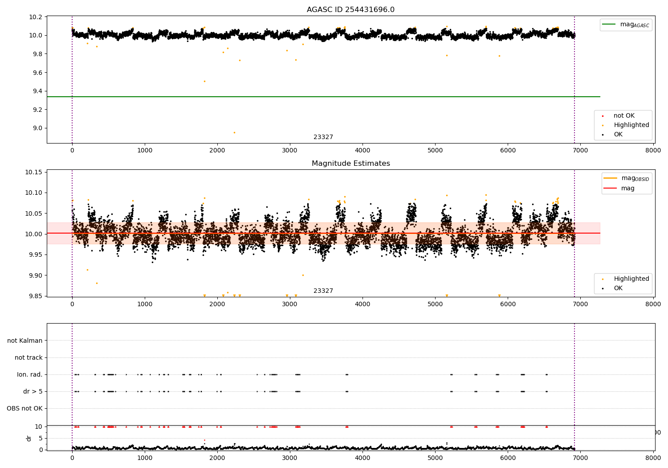Click the 'Magnitude Estimates' panel title
The image size is (668, 468).
350,164
